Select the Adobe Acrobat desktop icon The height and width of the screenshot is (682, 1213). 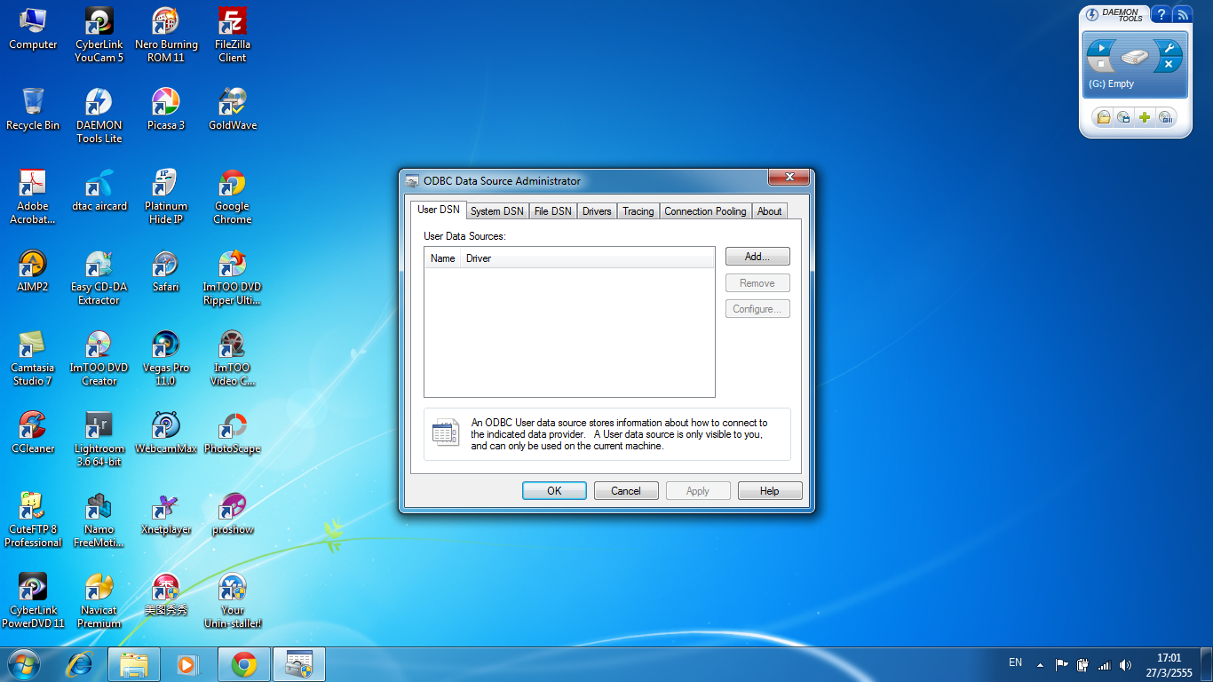(33, 196)
